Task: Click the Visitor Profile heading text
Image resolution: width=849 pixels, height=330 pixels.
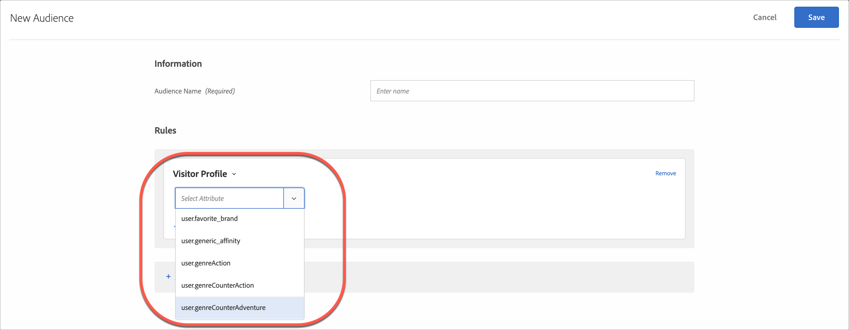Action: coord(200,174)
